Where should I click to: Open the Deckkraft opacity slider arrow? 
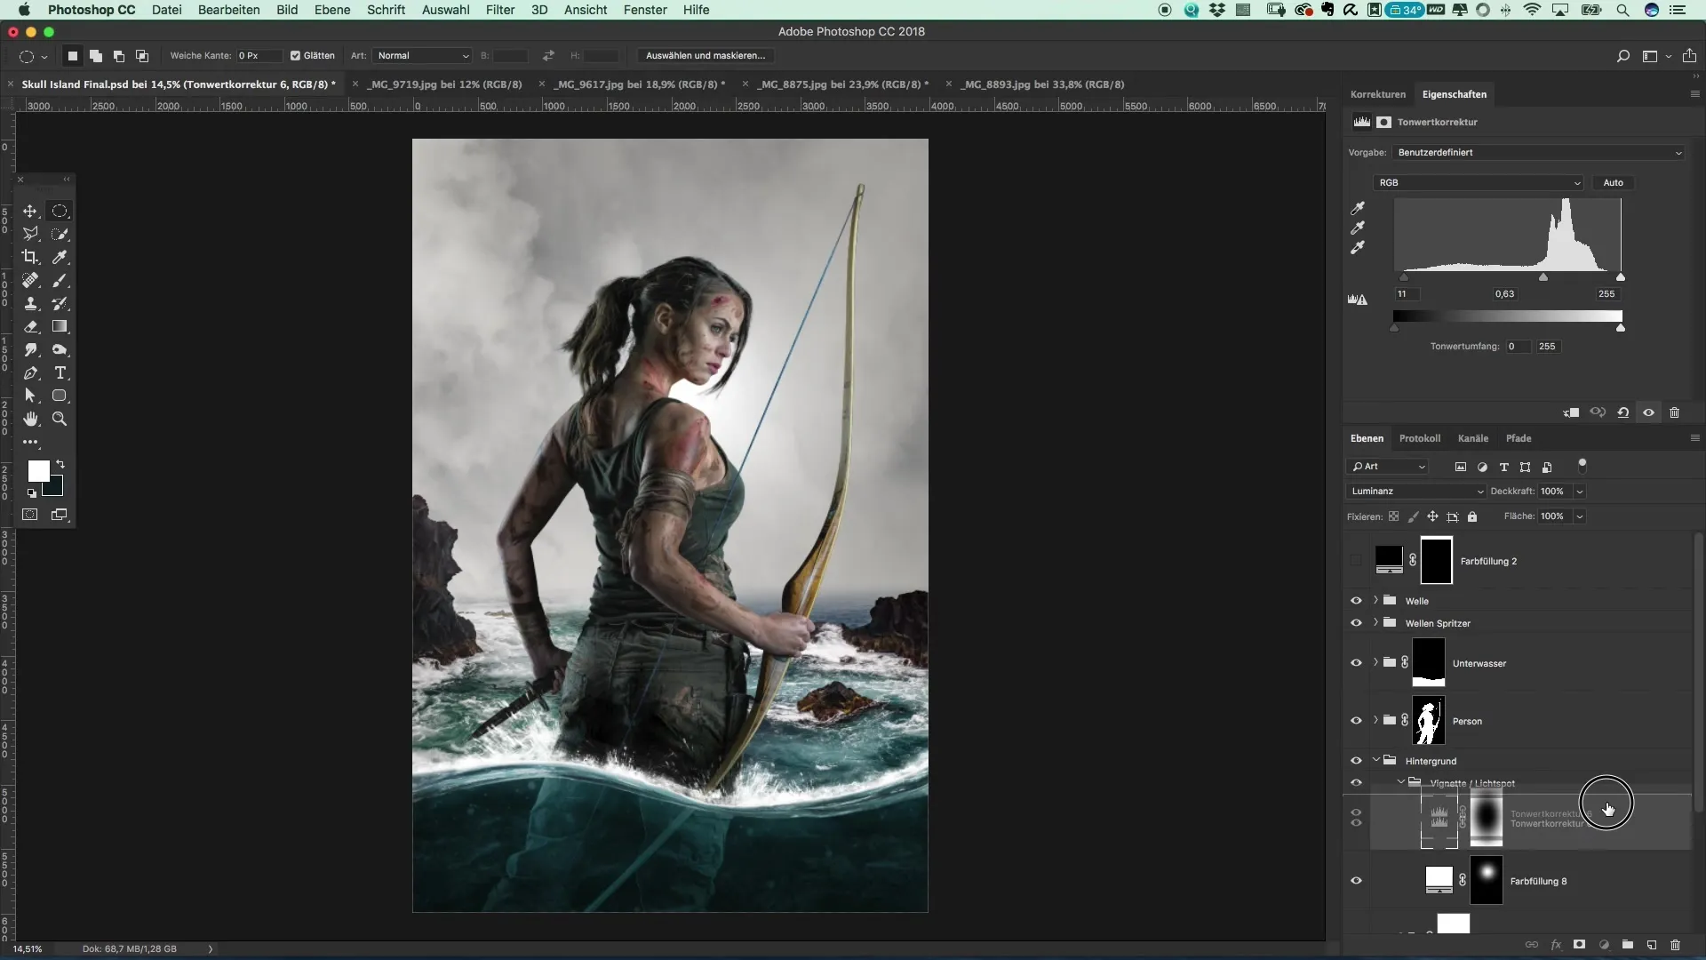1580,491
